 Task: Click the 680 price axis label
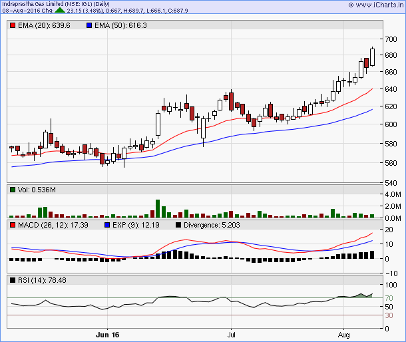(x=391, y=55)
